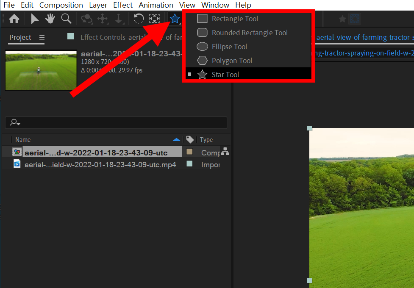Image resolution: width=414 pixels, height=288 pixels.
Task: Click the gray star icon in toolbar
Action: coord(342,19)
